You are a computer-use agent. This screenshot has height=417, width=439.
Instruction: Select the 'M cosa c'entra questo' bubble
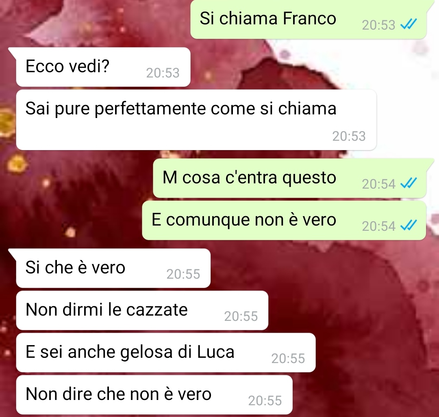(289, 178)
